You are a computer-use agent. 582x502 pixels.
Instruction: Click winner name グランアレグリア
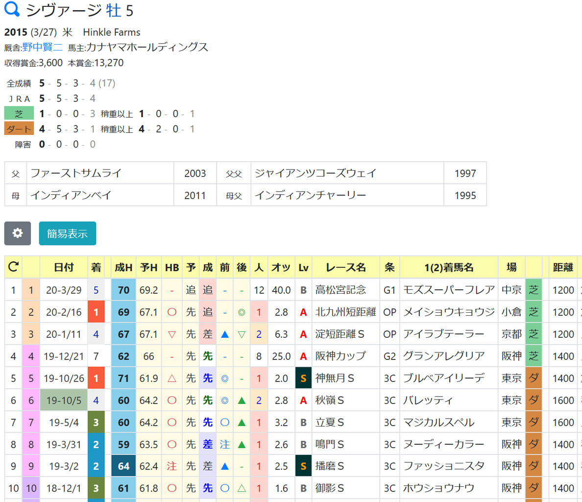click(444, 356)
